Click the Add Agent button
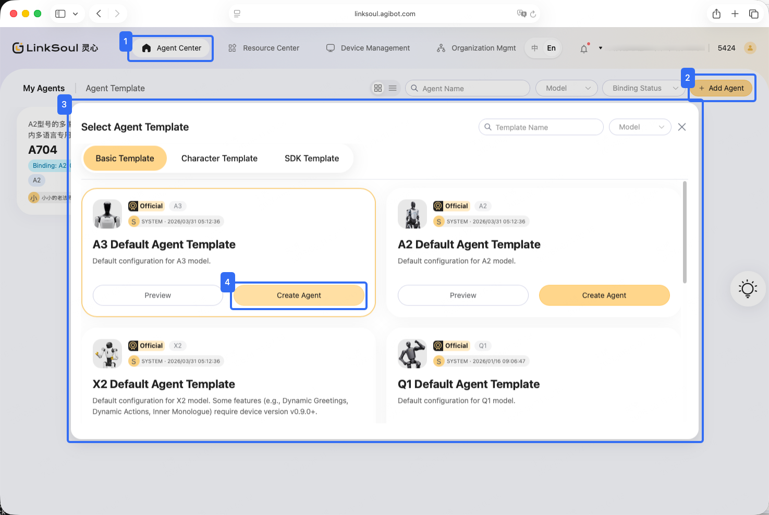 coord(722,88)
